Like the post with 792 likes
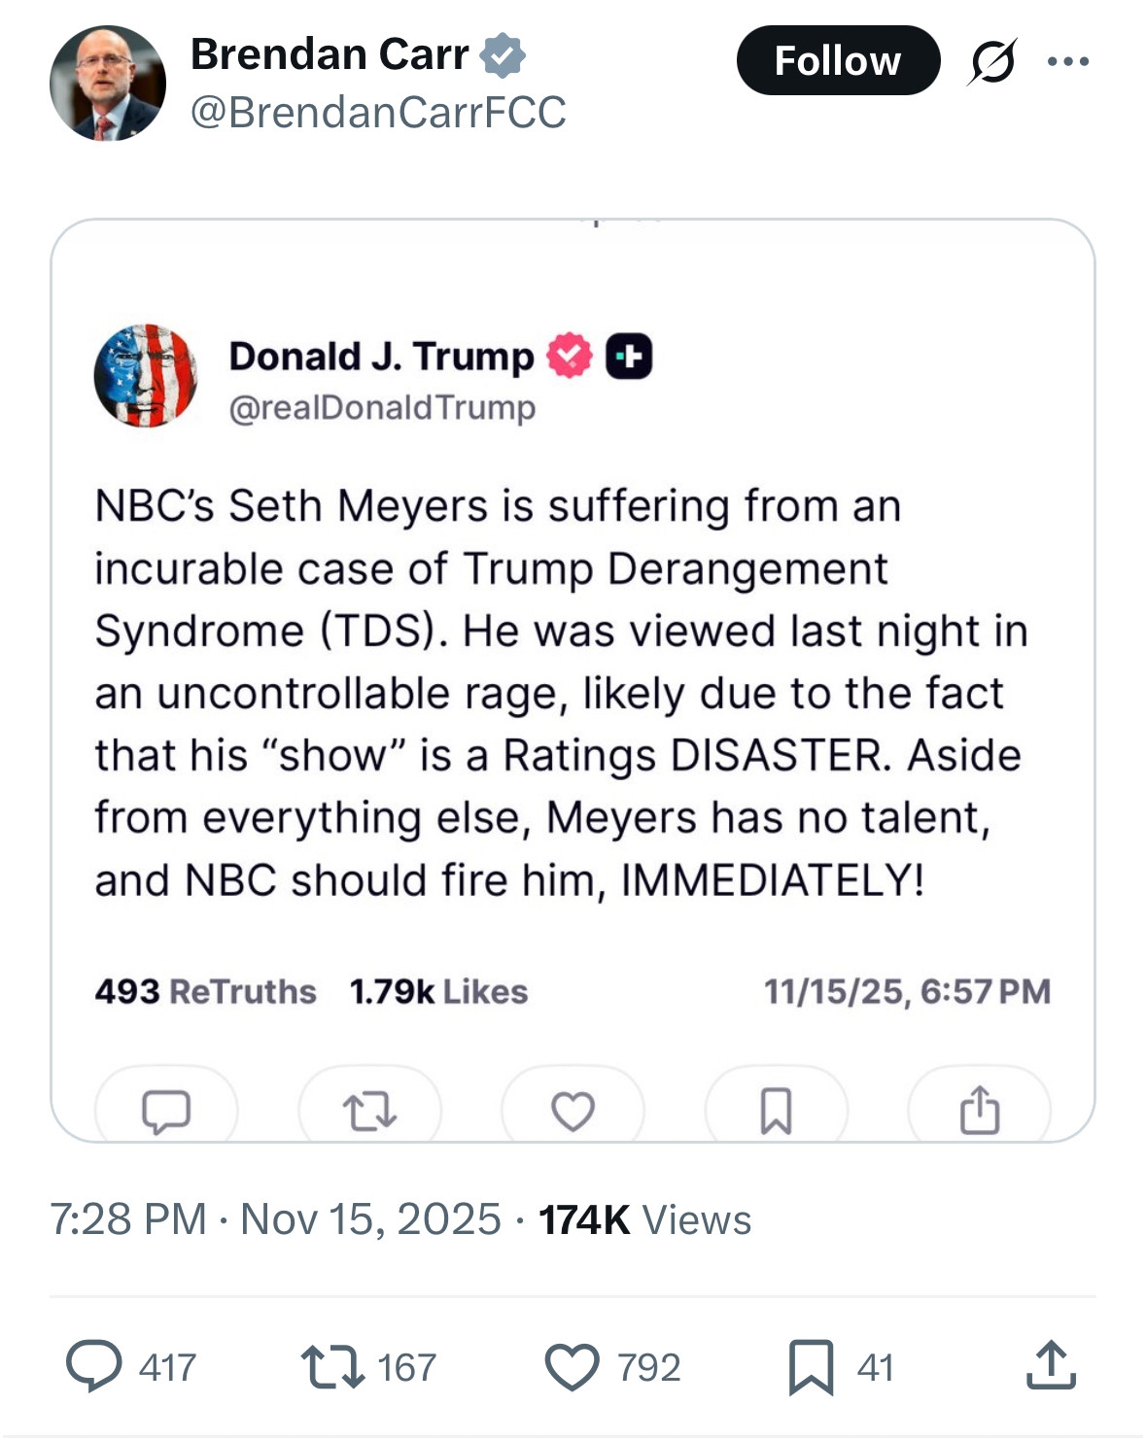This screenshot has height=1440, width=1146. [572, 1365]
